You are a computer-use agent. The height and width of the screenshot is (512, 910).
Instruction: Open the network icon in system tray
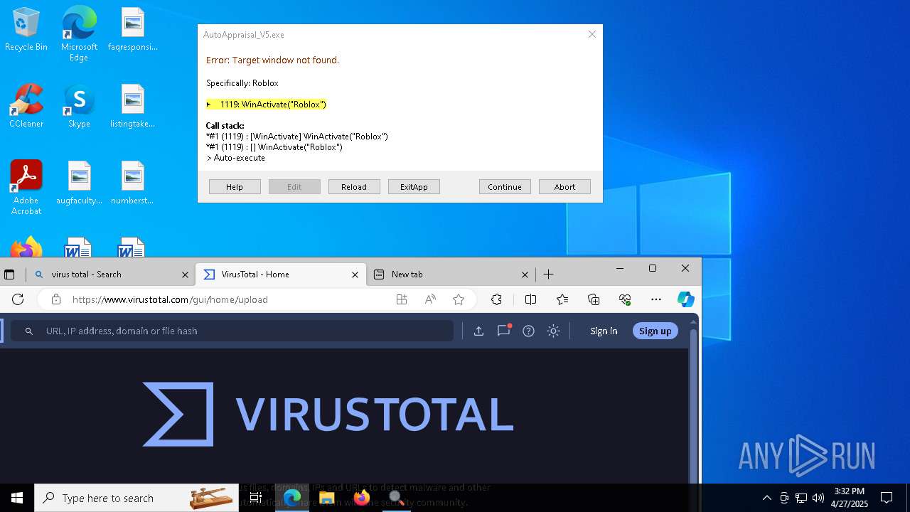coord(801,498)
